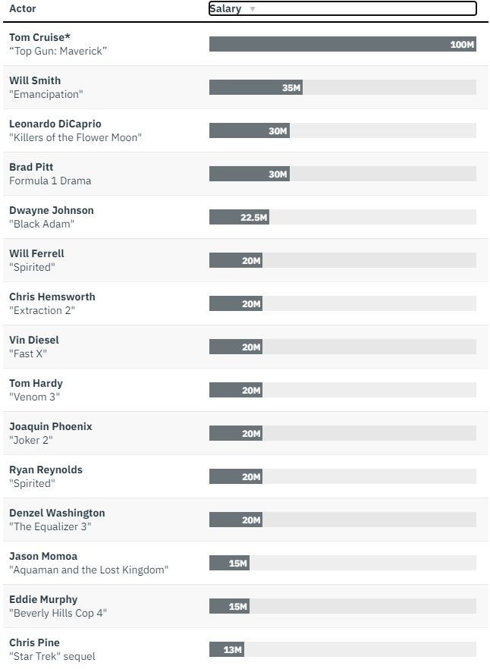
Task: Click the "Extraction 2" film title
Action: point(42,310)
